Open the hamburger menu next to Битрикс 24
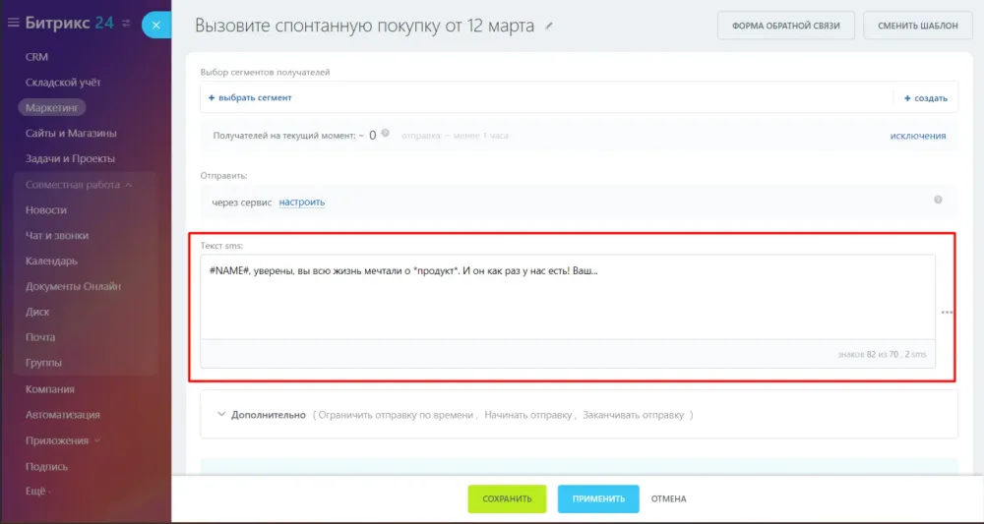984x524 pixels. pyautogui.click(x=13, y=24)
